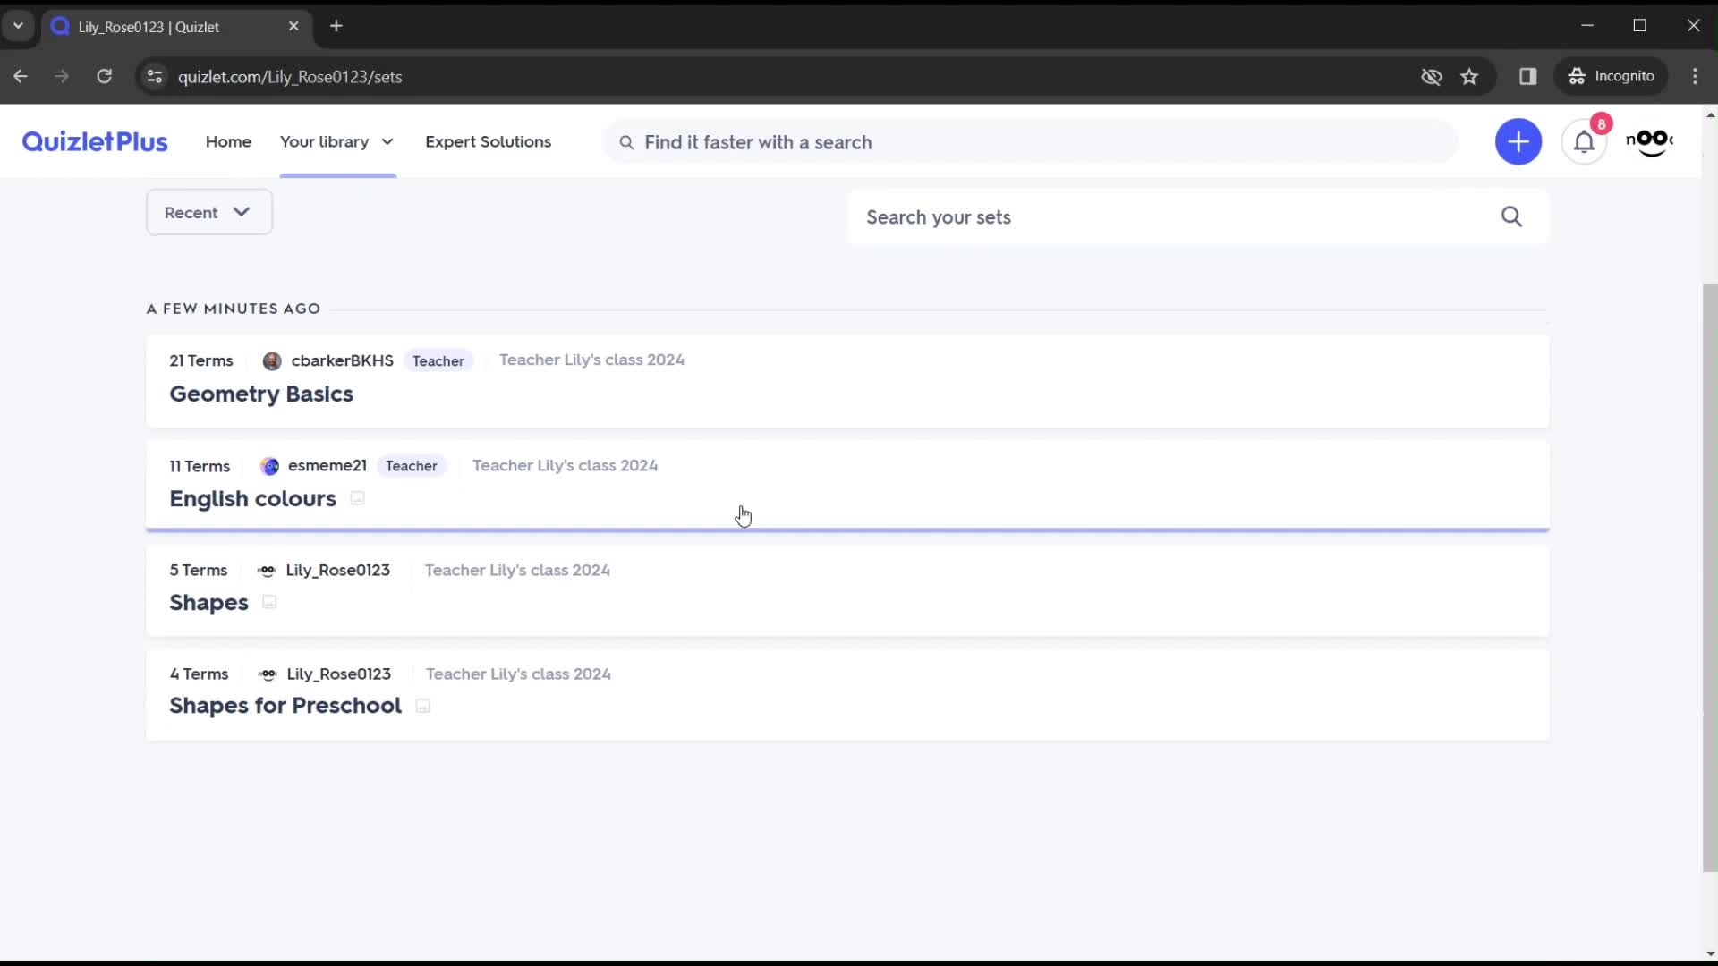Open the Shapes for Preschool study set

[285, 706]
